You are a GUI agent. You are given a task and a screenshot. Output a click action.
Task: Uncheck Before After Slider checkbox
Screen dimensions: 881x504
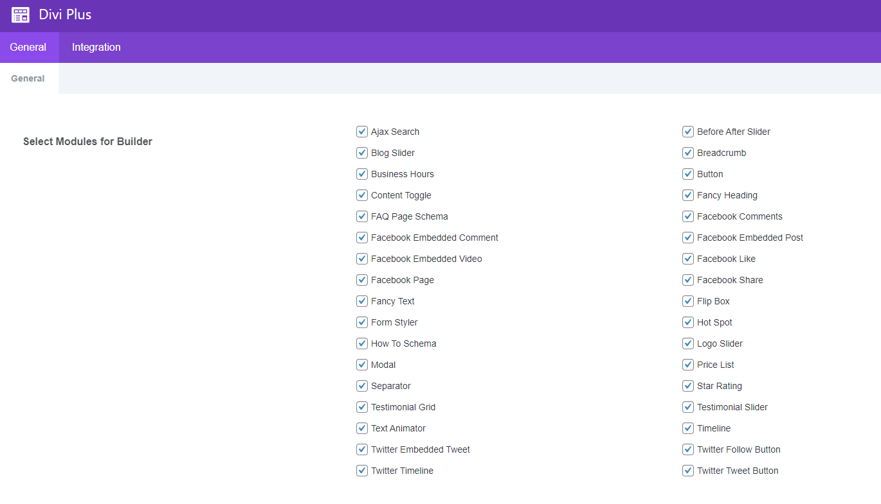coord(688,132)
